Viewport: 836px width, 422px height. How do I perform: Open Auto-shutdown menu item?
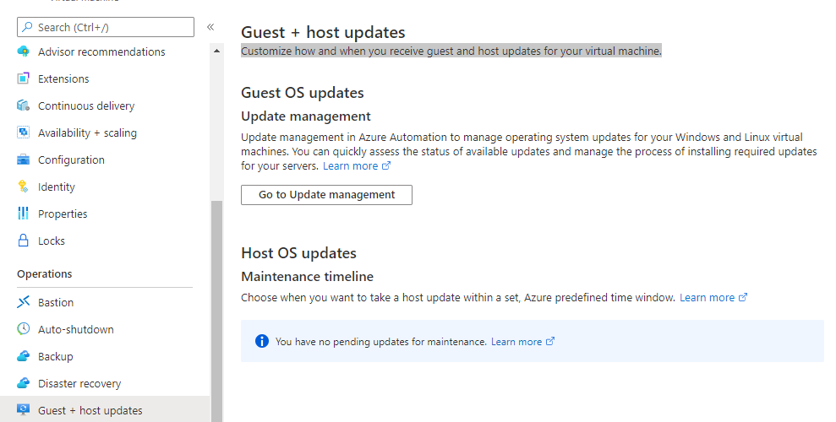76,329
